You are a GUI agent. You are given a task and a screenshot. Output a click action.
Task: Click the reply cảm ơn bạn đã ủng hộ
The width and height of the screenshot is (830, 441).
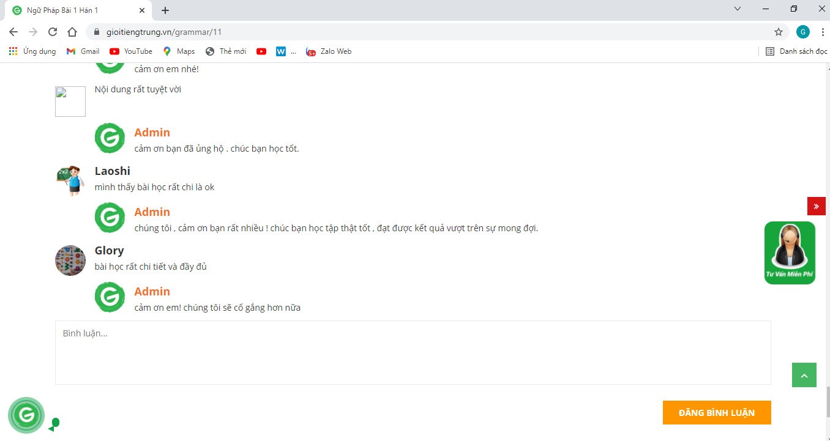coord(217,149)
